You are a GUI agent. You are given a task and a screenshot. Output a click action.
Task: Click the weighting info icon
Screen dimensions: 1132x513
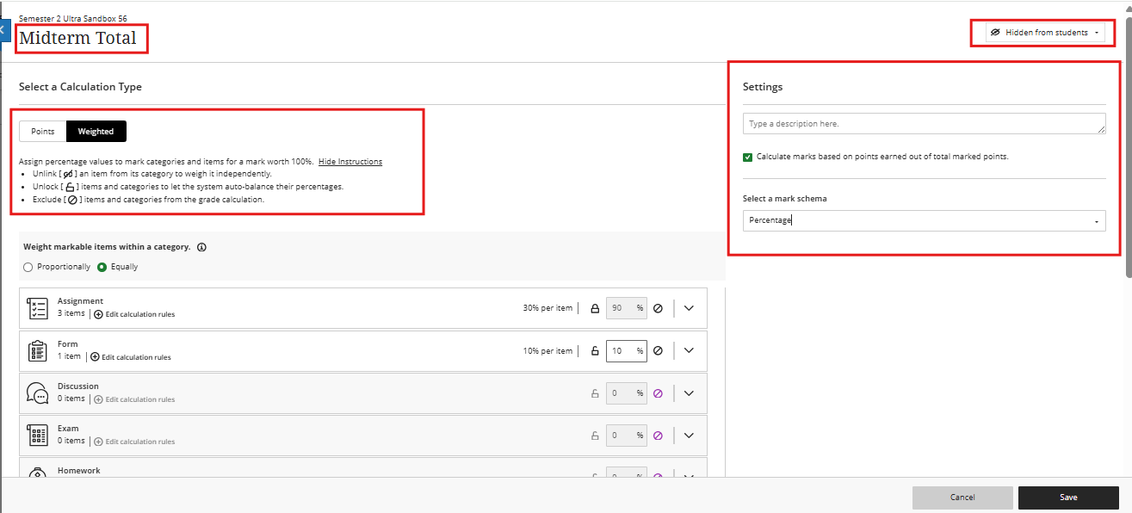[201, 246]
